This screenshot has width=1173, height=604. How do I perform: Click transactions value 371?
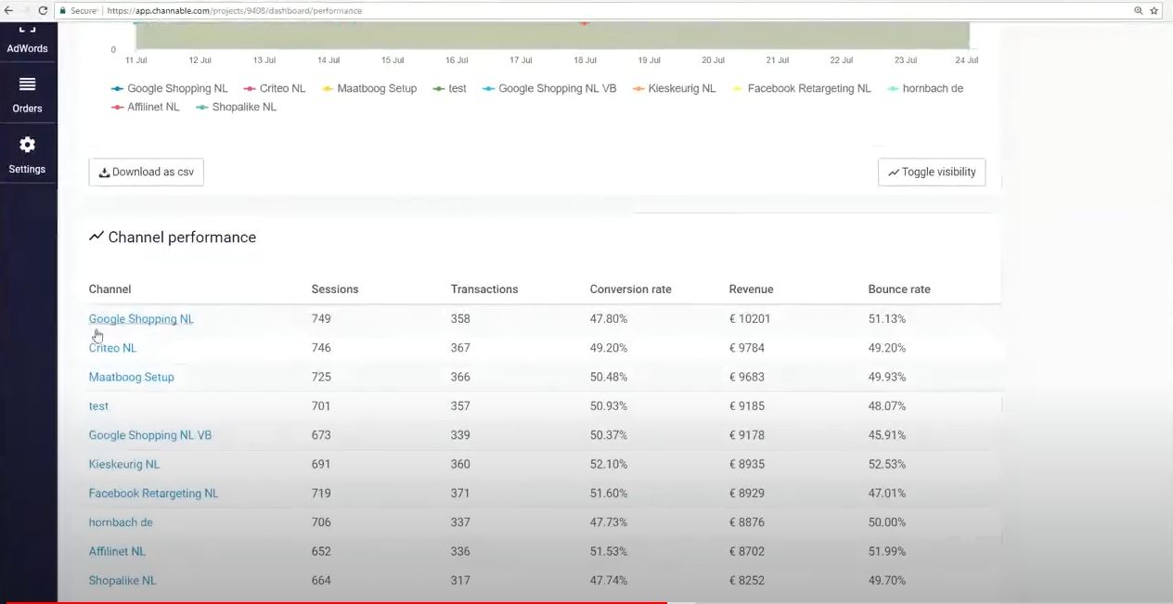460,493
